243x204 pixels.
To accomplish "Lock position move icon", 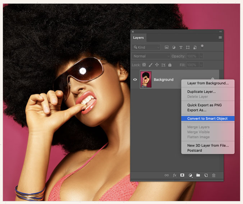I will (157, 65).
